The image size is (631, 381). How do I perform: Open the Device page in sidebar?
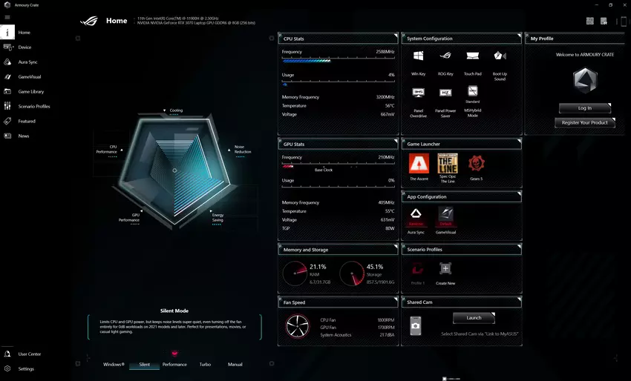click(x=24, y=47)
